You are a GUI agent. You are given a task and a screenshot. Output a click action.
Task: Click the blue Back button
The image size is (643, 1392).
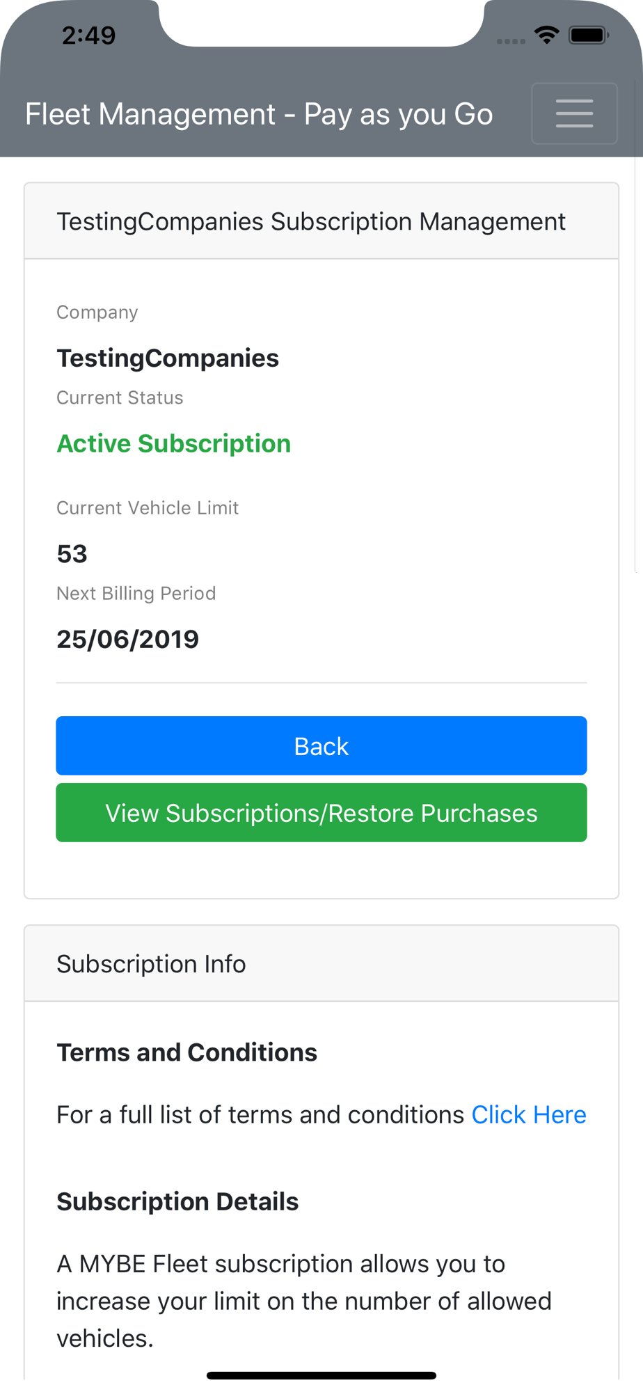321,745
